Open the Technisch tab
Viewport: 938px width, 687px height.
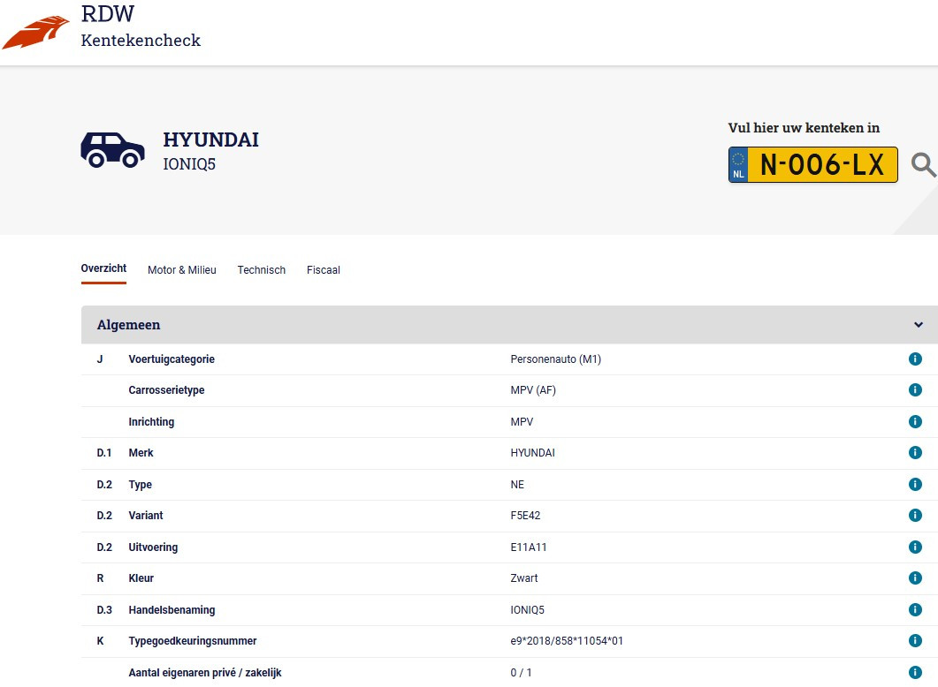(261, 270)
